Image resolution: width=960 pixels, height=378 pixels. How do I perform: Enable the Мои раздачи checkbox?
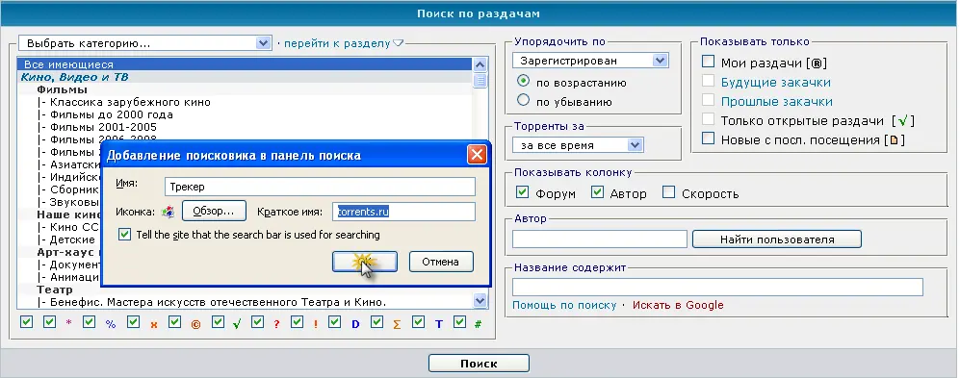tap(709, 62)
